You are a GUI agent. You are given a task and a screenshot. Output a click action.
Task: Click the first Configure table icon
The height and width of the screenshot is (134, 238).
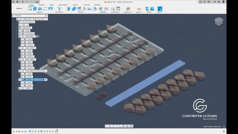[x=113, y=9]
